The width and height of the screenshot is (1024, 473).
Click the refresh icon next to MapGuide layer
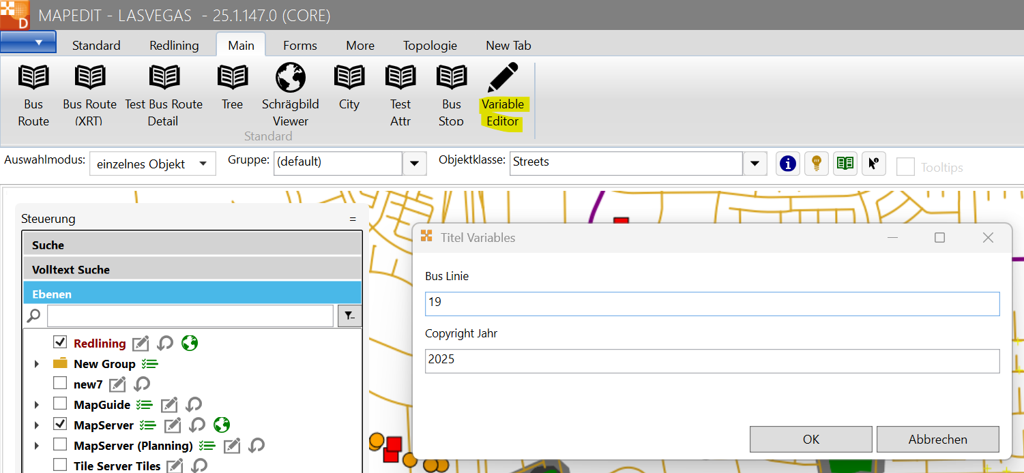pyautogui.click(x=194, y=405)
